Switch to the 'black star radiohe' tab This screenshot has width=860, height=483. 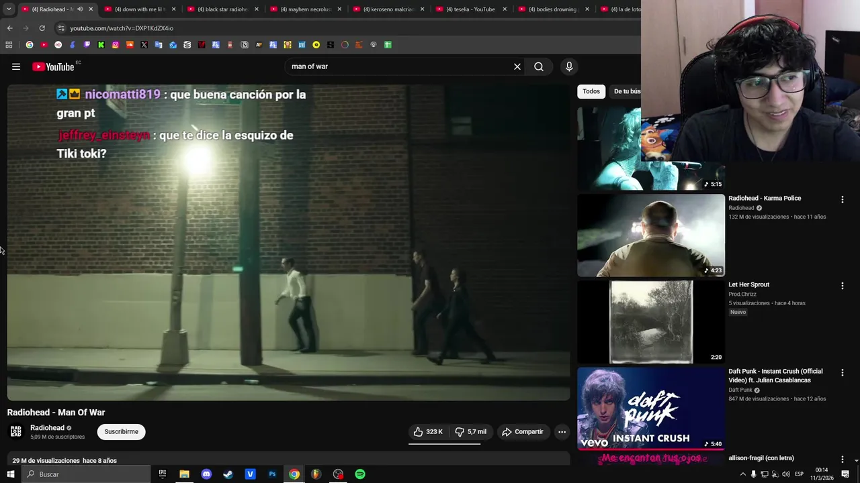[x=222, y=9]
